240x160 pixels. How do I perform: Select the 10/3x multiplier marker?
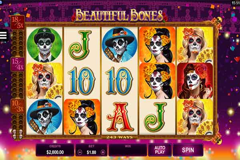click(18, 106)
